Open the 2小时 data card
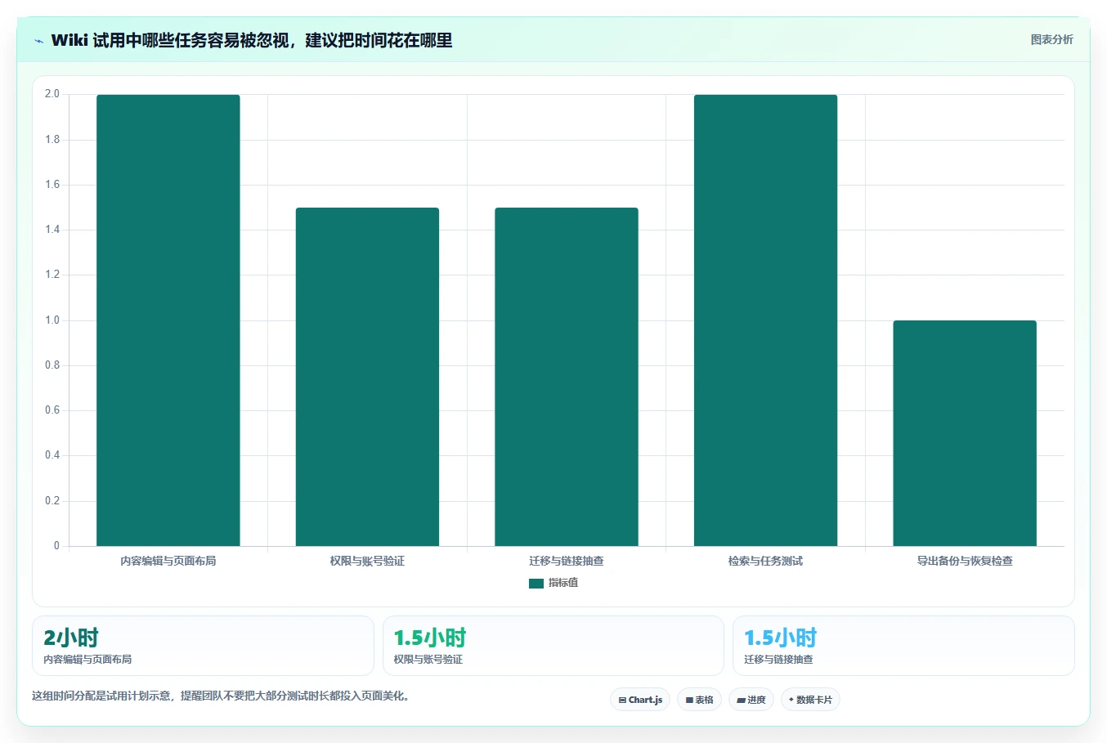The image size is (1107, 743). [203, 646]
